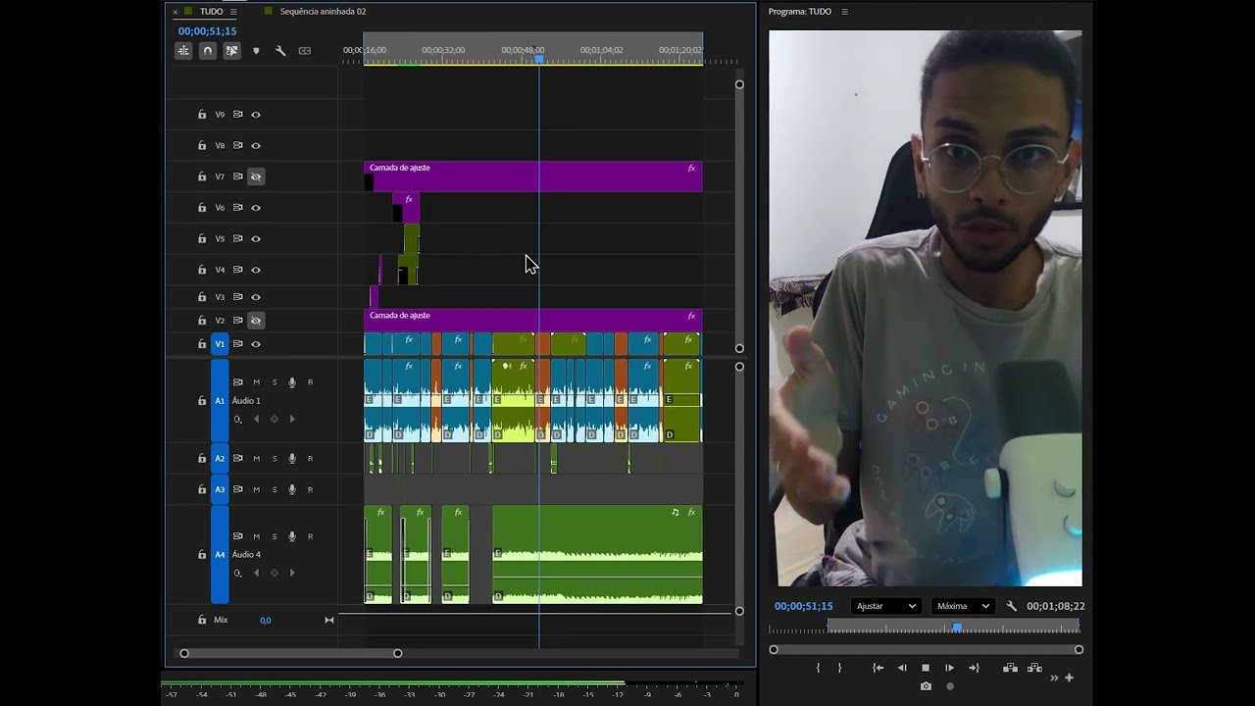The height and width of the screenshot is (706, 1255).
Task: Click the Program monitor scrubber playhead
Action: coord(957,628)
